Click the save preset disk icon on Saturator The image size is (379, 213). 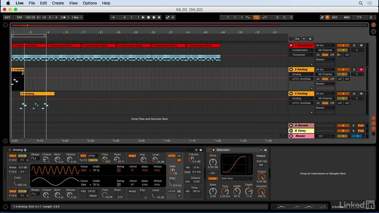click(x=265, y=150)
